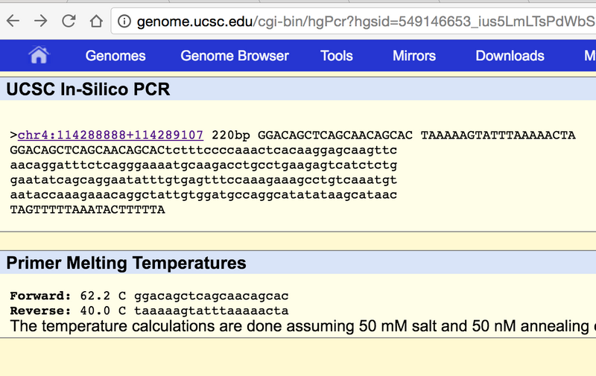Open UCSC home via house icon
This screenshot has width=596, height=376.
tap(38, 56)
